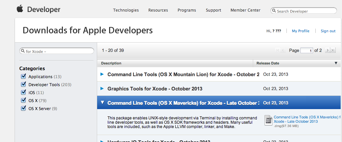Go to next page of results
Screen dimensions: 342x142
[327, 50]
